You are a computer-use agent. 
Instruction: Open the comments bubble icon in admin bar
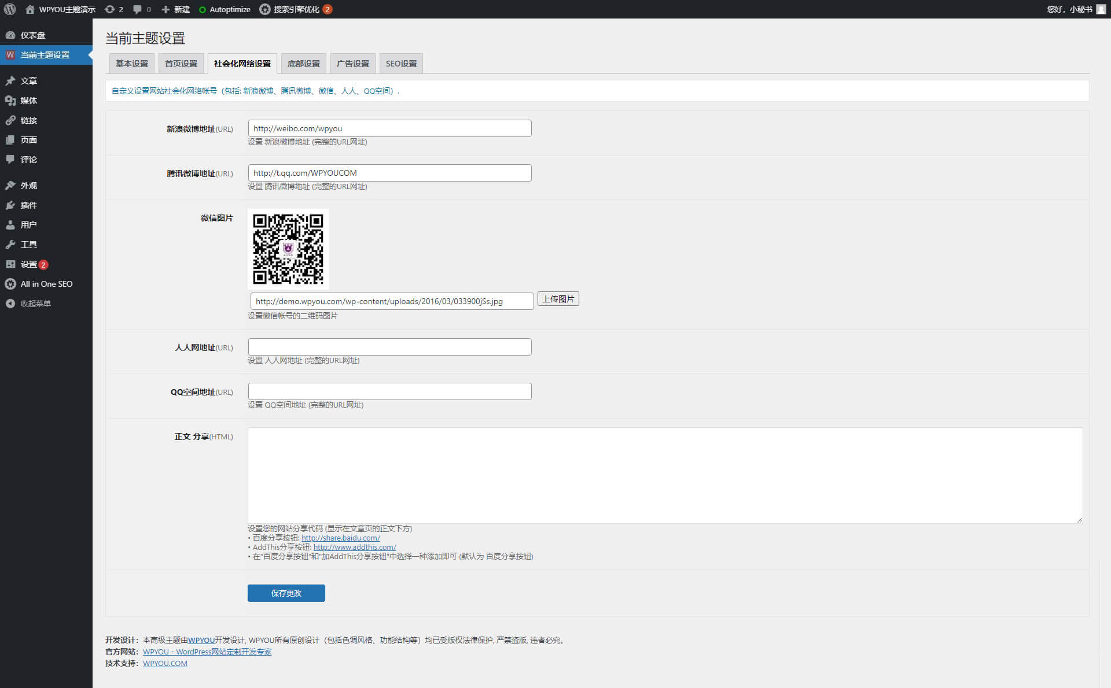(x=137, y=9)
